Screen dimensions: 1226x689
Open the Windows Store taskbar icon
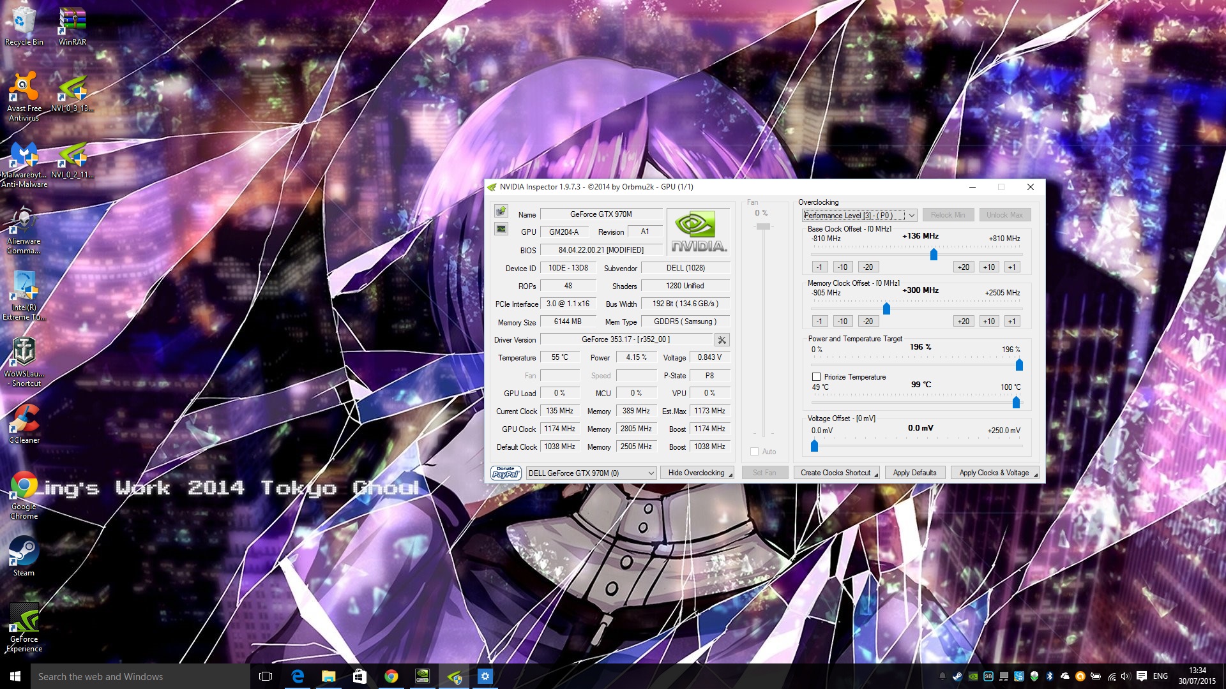(x=359, y=676)
